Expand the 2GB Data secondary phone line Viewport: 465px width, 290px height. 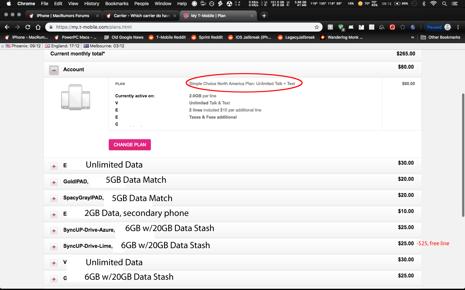[x=54, y=215]
